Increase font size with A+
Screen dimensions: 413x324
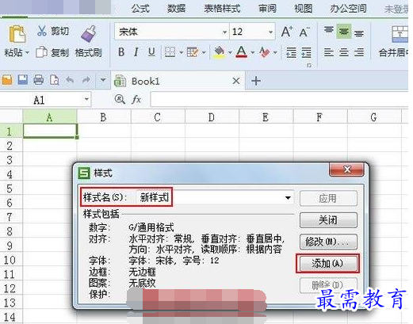[x=287, y=32]
